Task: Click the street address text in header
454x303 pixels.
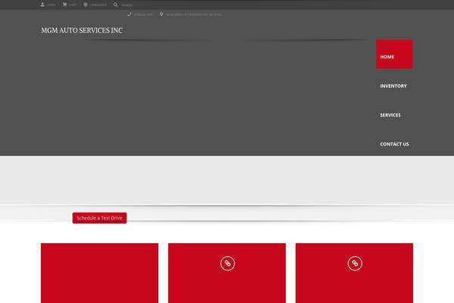Action: [x=194, y=14]
